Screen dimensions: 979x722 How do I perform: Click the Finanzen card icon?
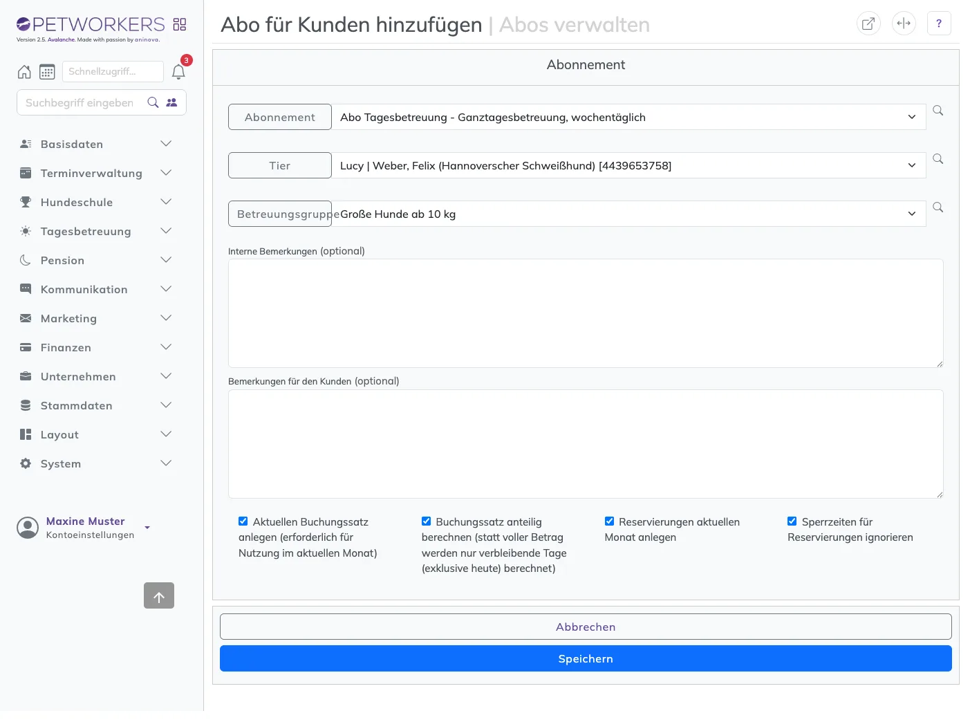[26, 347]
